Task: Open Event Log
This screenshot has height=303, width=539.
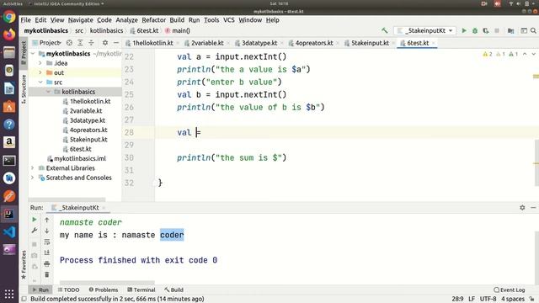Action: click(510, 290)
